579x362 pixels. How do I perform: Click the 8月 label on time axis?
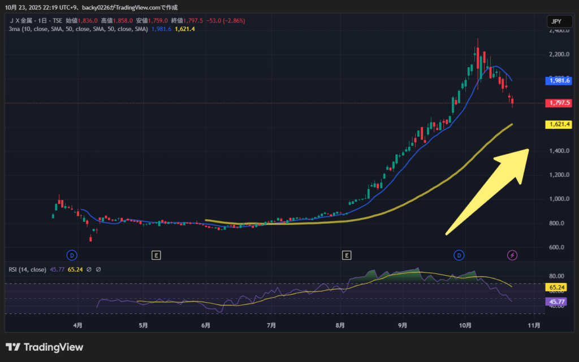pos(340,325)
